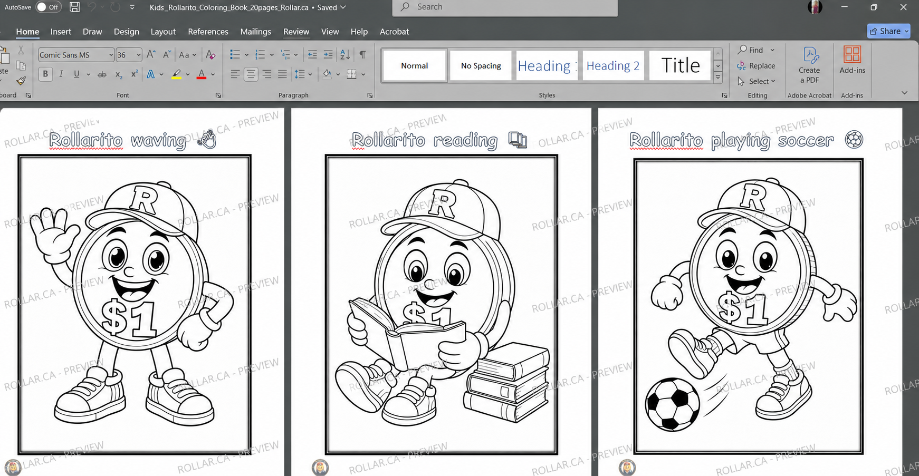Open the Design tab
919x476 pixels.
point(127,32)
